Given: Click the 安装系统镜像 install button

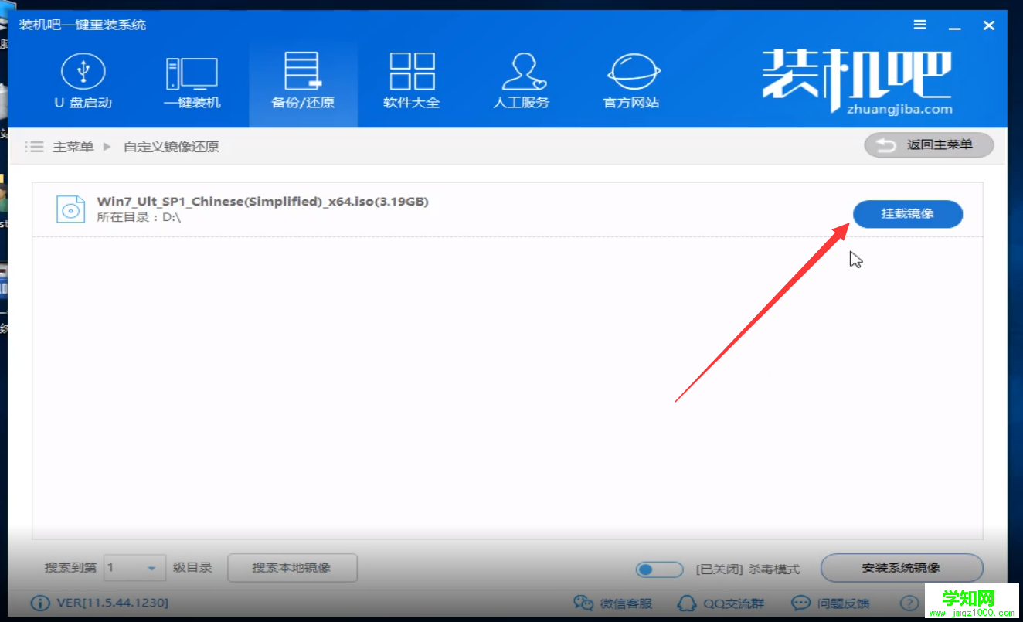Looking at the screenshot, I should coord(902,568).
